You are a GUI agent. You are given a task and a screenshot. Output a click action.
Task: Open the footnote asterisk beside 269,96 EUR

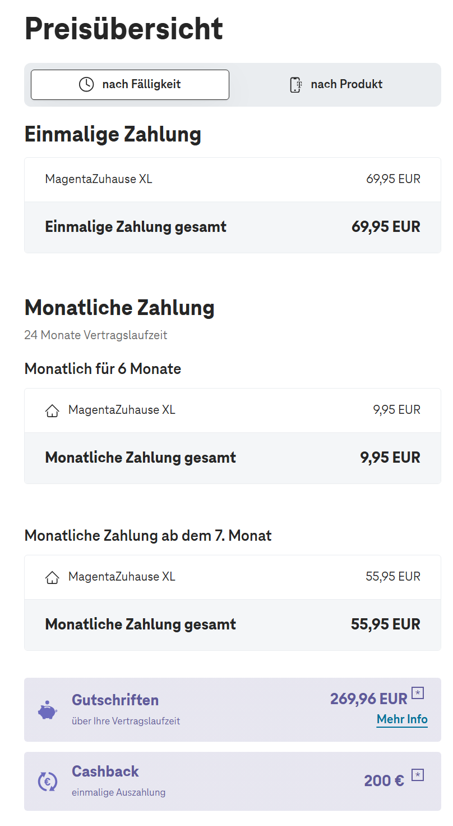(x=418, y=693)
